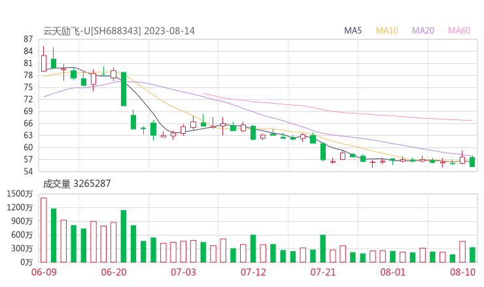484x287 pixels.
Task: Click the 60 price axis label
Action: (28, 147)
